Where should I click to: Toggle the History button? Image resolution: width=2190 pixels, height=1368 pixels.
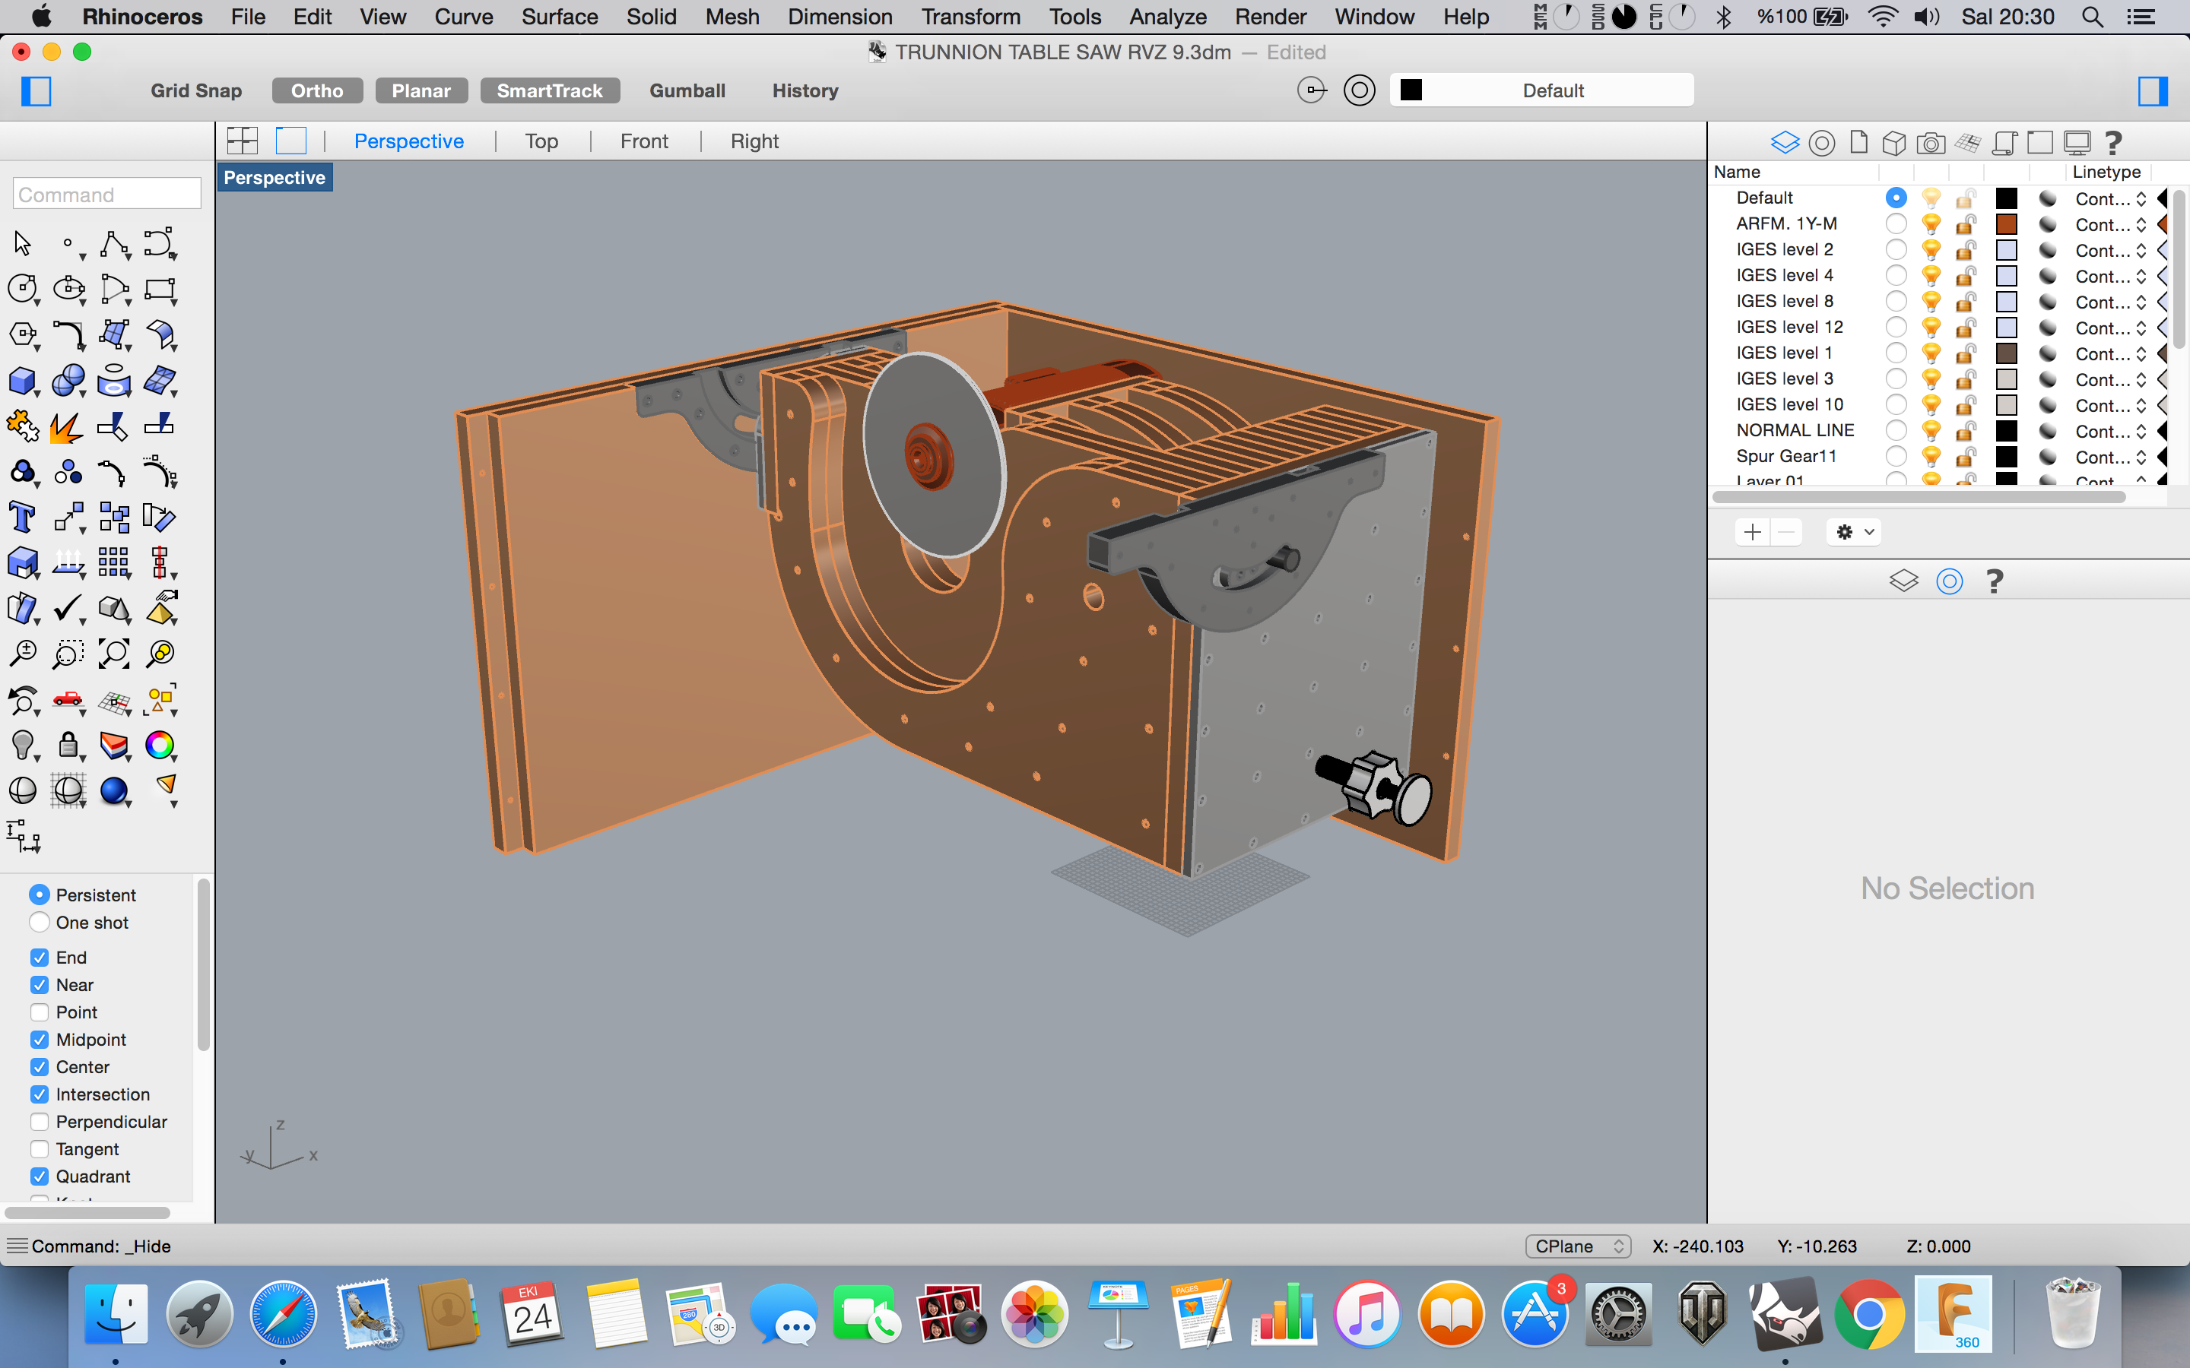(x=805, y=90)
